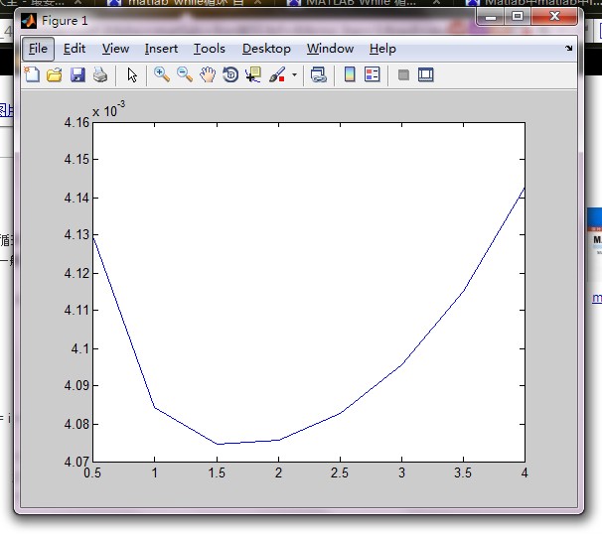Toggle the Insert Legend button
This screenshot has width=602, height=538.
point(373,74)
